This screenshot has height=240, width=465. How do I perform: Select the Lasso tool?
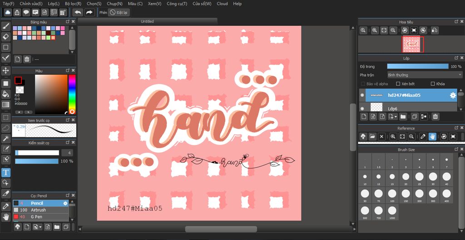point(5,128)
